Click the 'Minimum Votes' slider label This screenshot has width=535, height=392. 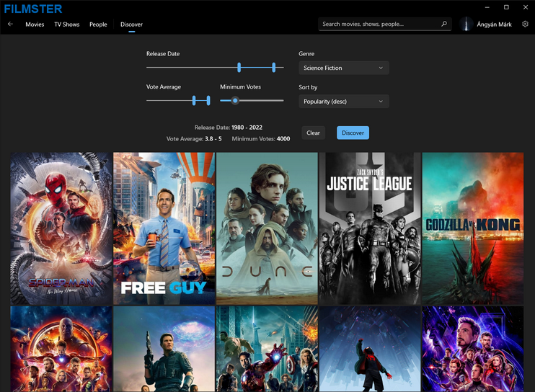coord(240,86)
